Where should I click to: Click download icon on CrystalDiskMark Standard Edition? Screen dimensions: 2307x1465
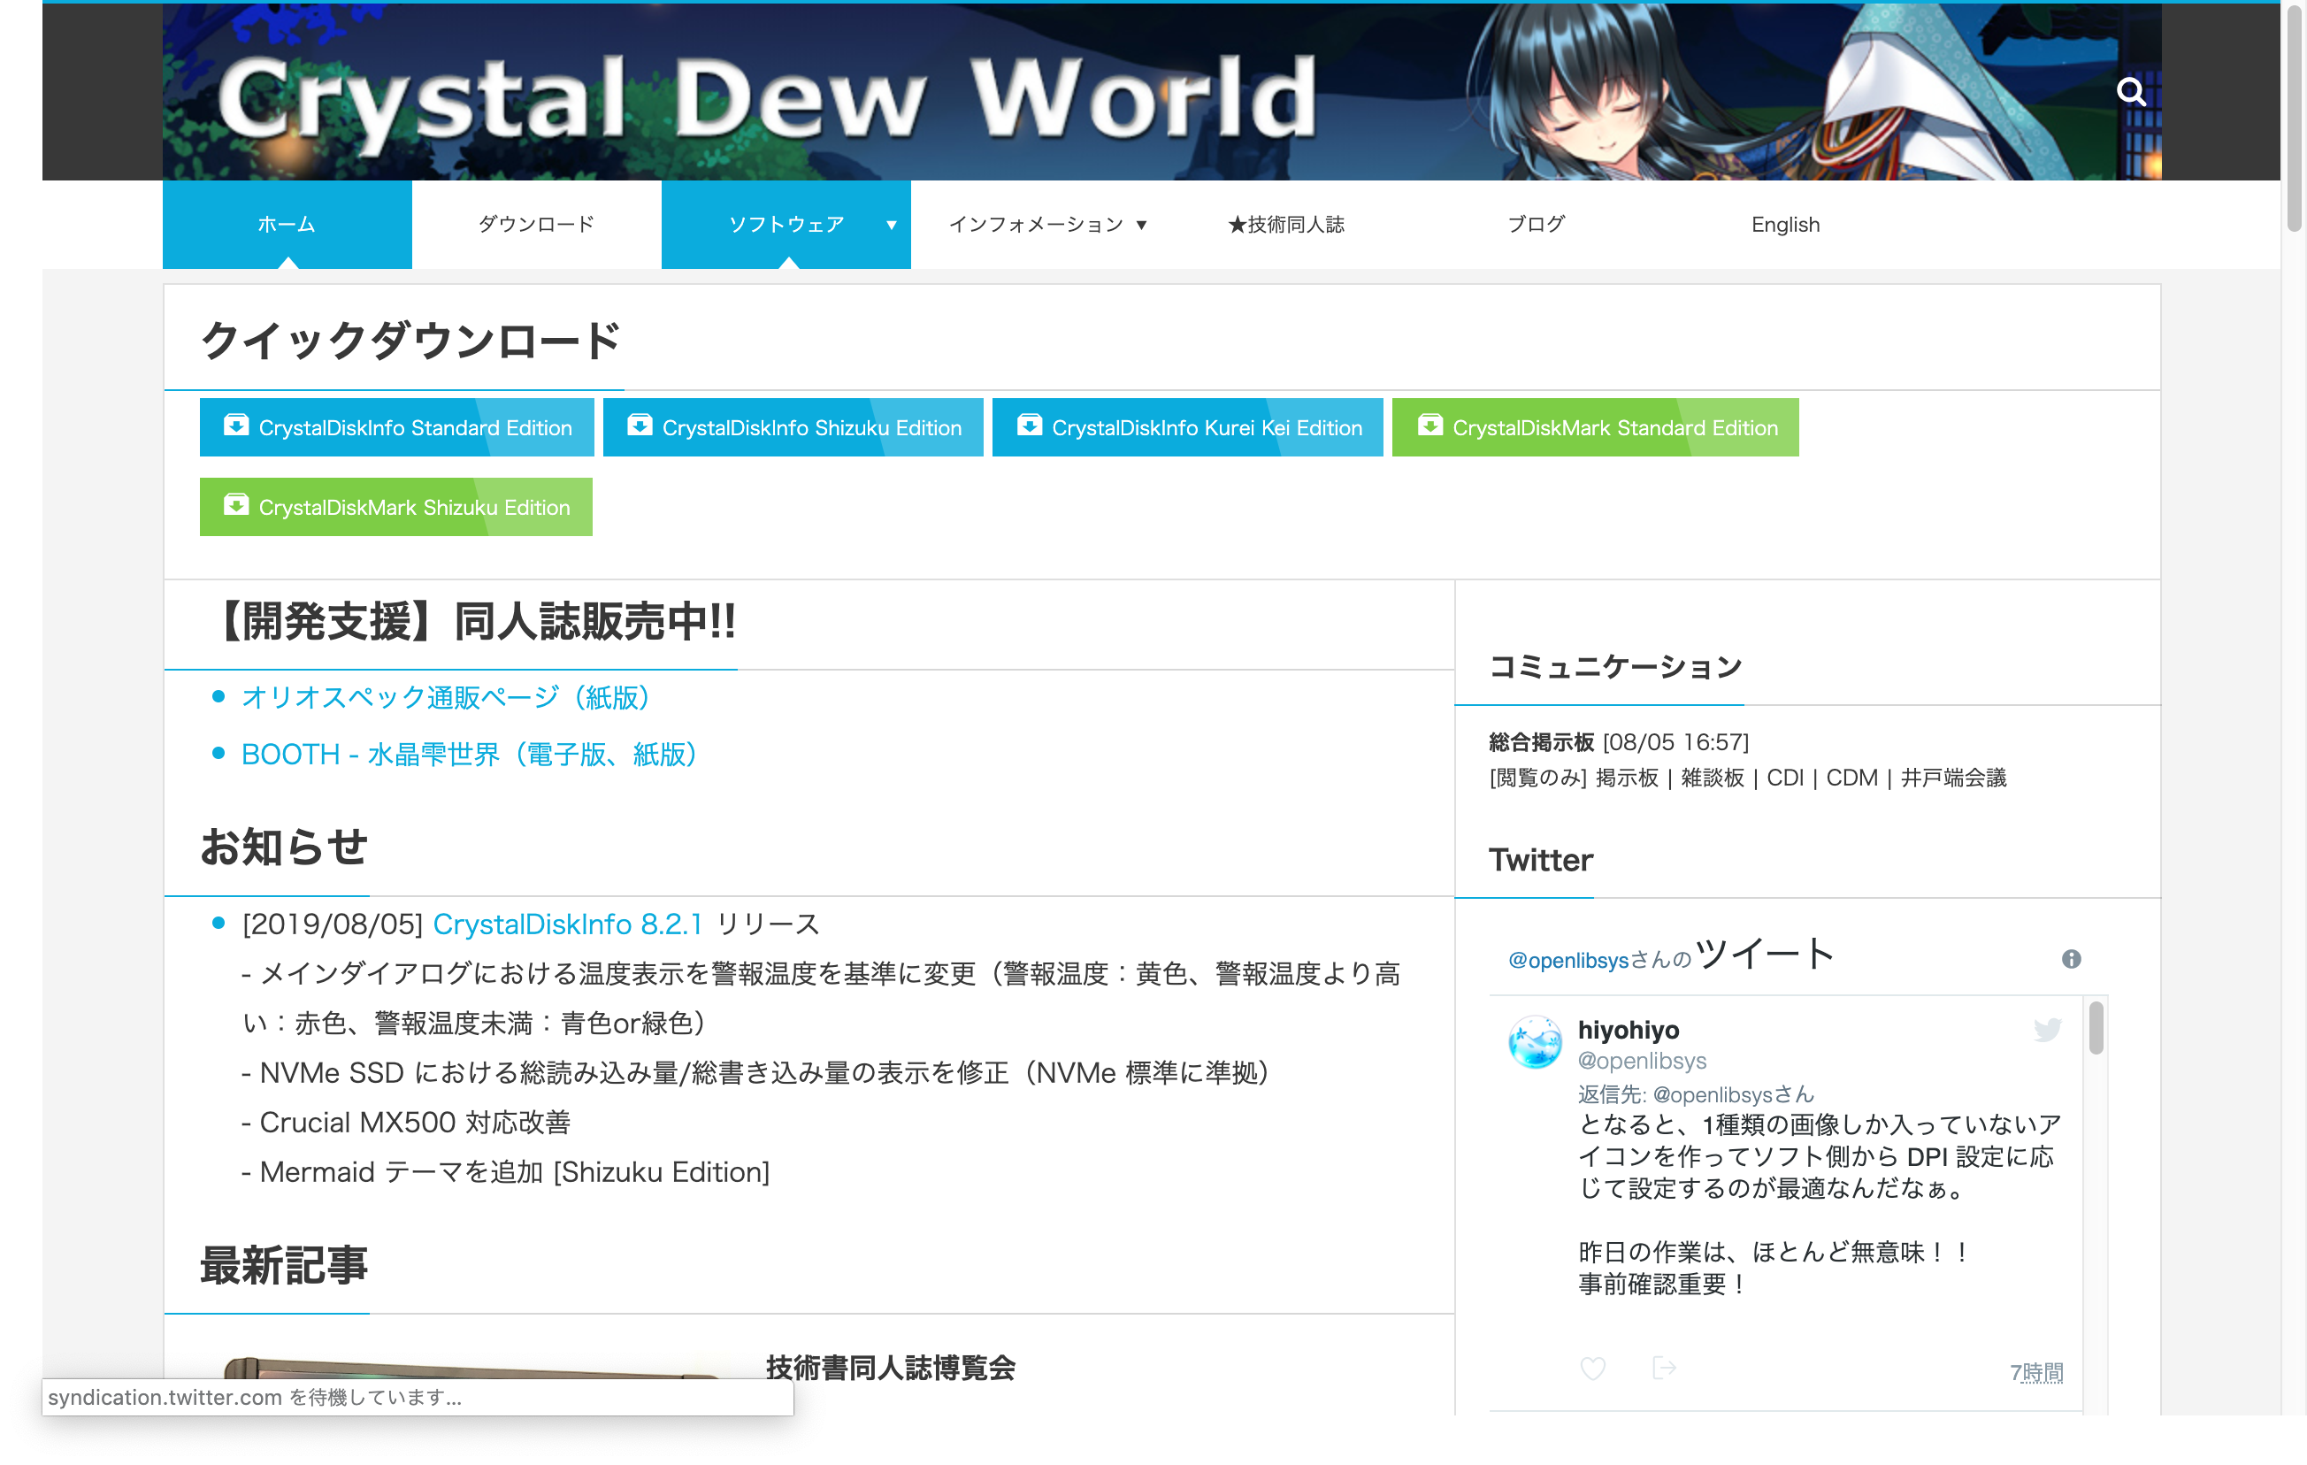tap(1429, 426)
